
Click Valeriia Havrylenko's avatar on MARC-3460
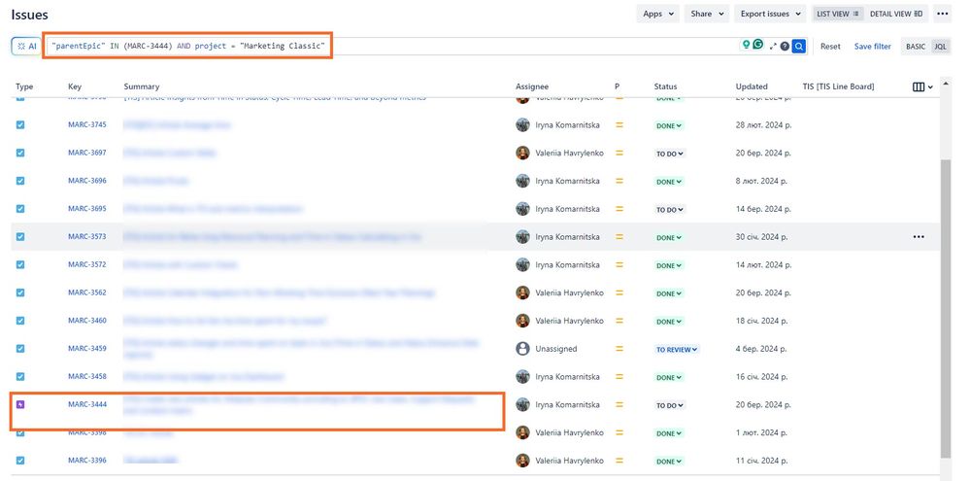522,321
